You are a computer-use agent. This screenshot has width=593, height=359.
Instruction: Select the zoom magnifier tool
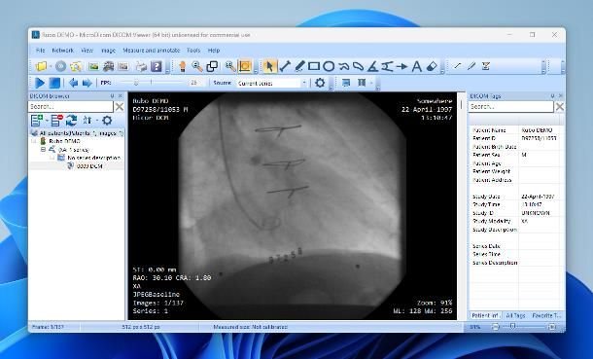(x=197, y=66)
